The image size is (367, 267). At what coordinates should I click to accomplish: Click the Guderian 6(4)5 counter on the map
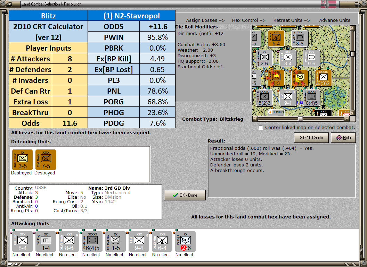[x=311, y=98]
